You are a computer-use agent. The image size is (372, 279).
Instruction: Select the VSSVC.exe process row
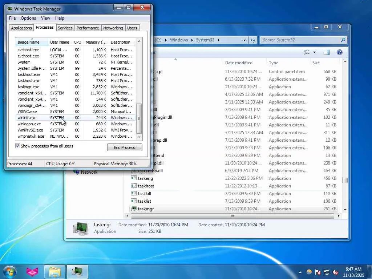point(76,112)
